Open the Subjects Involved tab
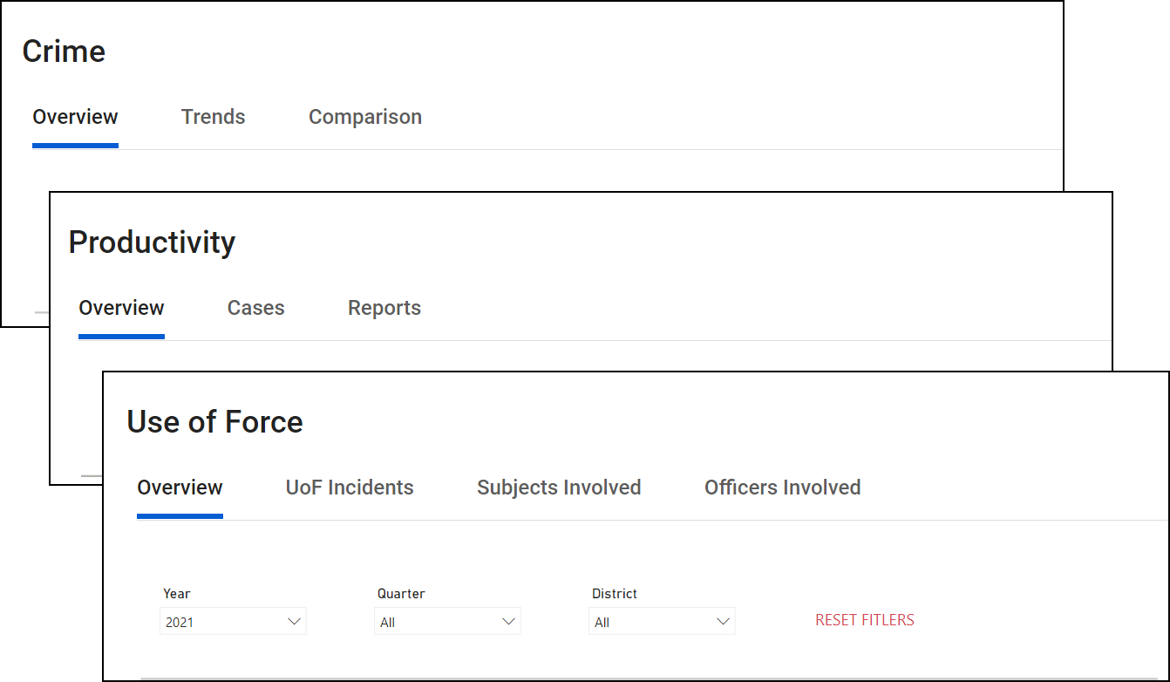Viewport: 1170px width, 682px height. pos(559,488)
